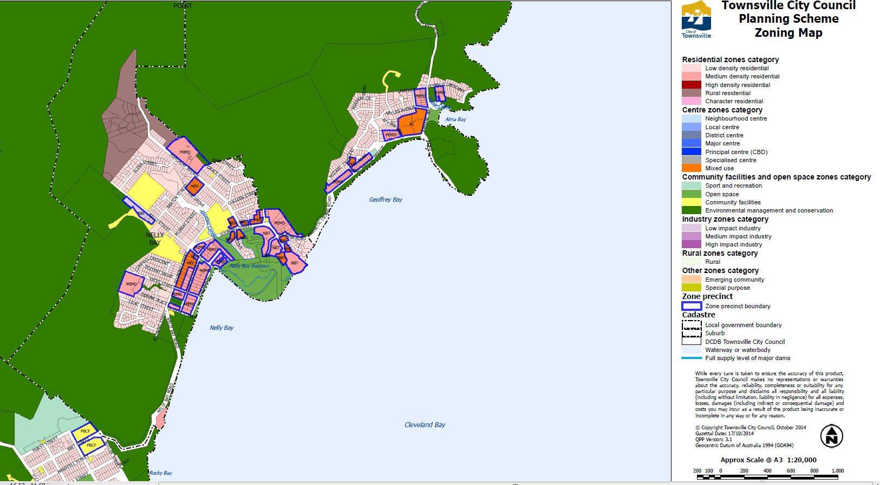
Task: Click the DCDB Townsville City Council symbol
Action: (692, 342)
